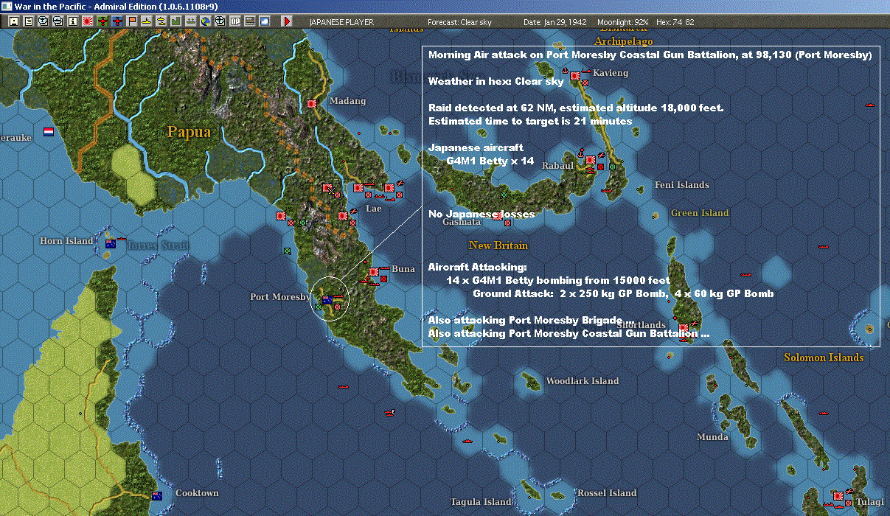Click the save game disk icon

(x=13, y=21)
